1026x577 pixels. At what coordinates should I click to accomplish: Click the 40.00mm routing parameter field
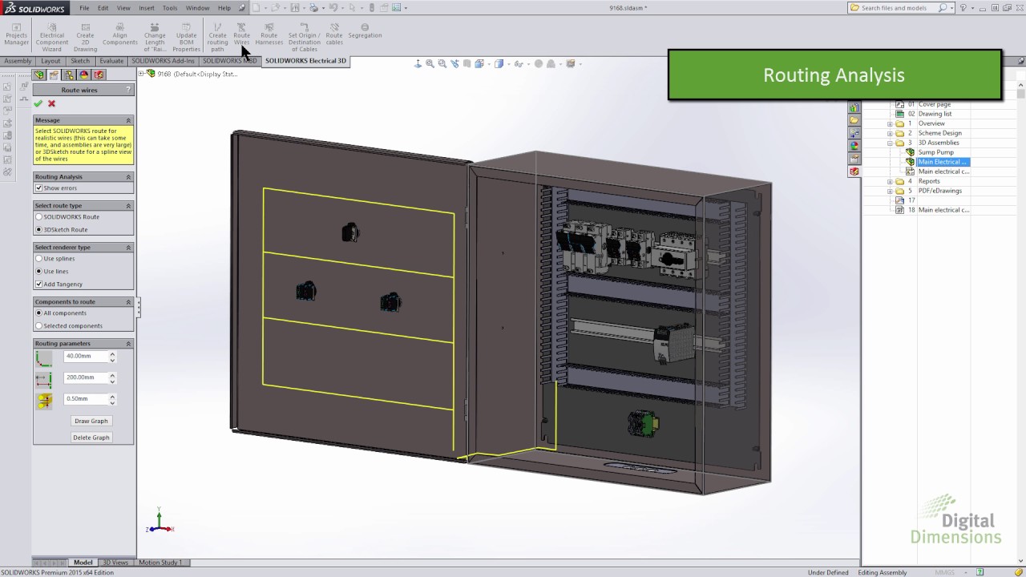tap(87, 356)
